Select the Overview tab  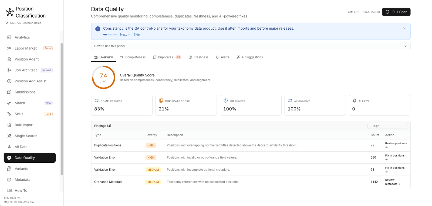[103, 57]
